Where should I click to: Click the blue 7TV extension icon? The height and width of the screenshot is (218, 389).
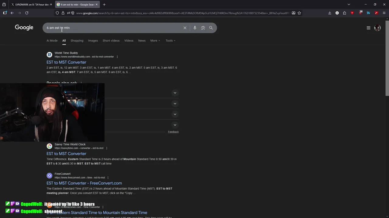click(x=368, y=13)
